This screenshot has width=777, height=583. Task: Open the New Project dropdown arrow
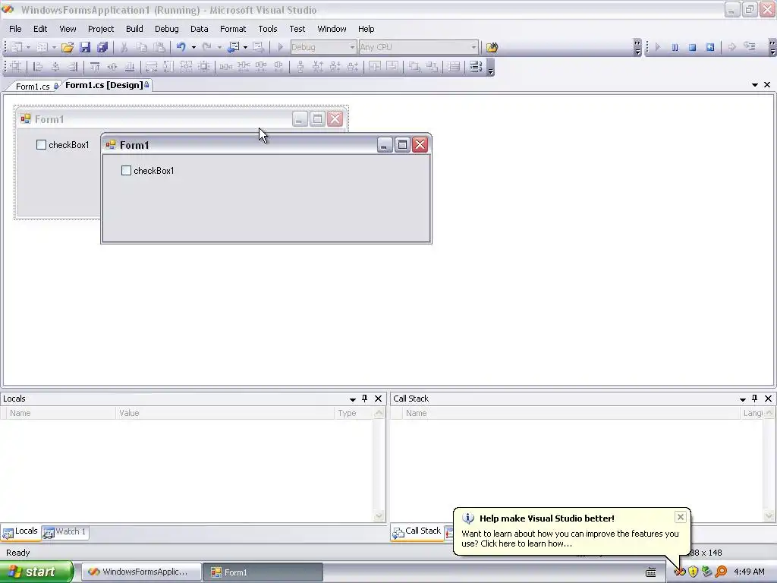tap(28, 47)
